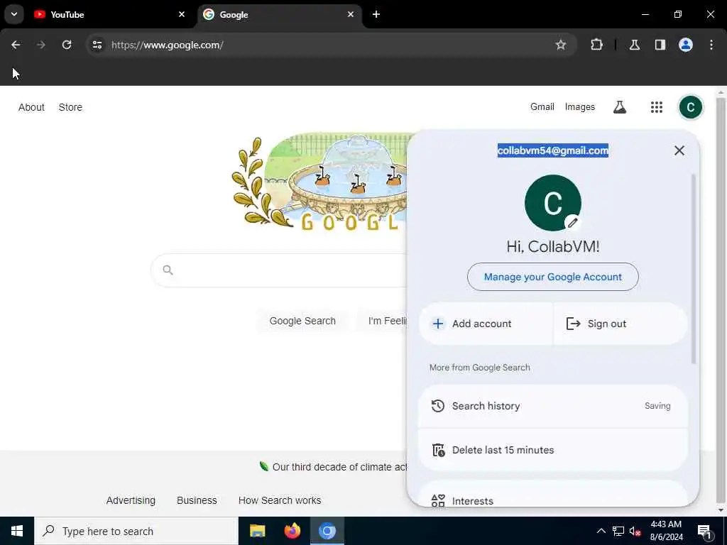
Task: Close the account panel with X
Action: coord(679,150)
